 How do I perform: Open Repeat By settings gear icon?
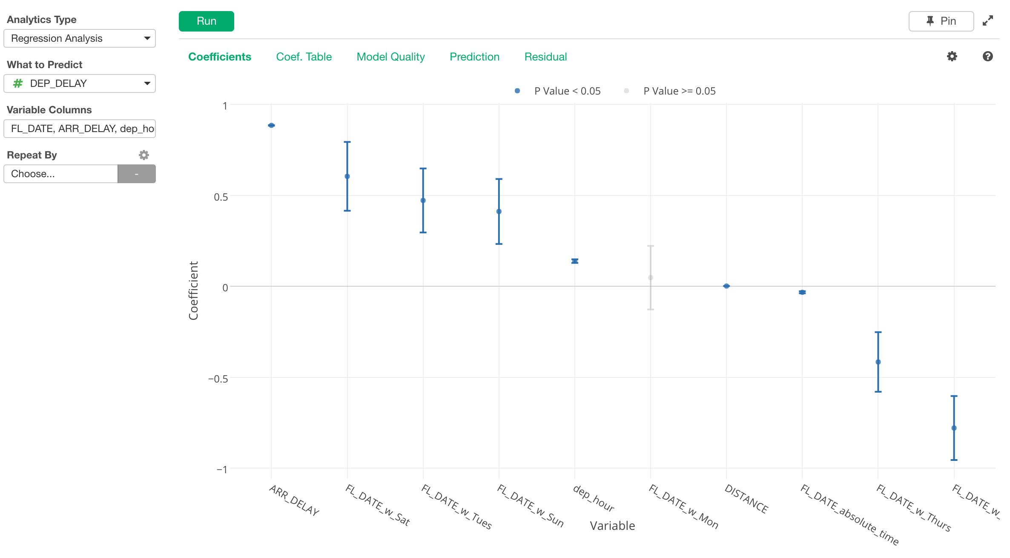[143, 155]
